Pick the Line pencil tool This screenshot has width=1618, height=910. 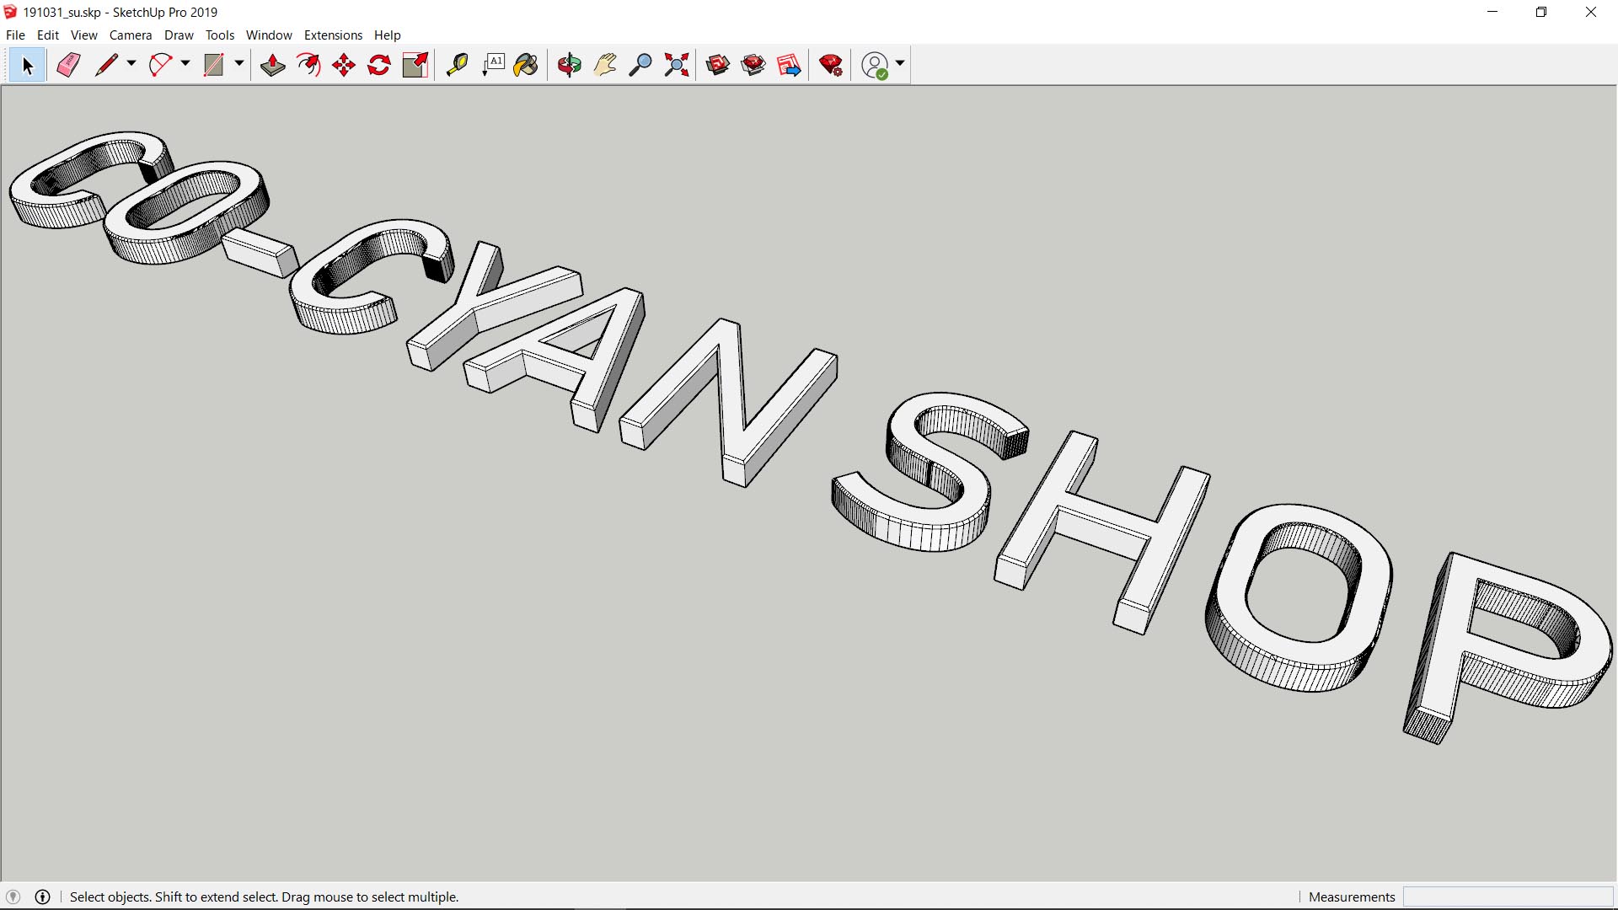tap(106, 66)
